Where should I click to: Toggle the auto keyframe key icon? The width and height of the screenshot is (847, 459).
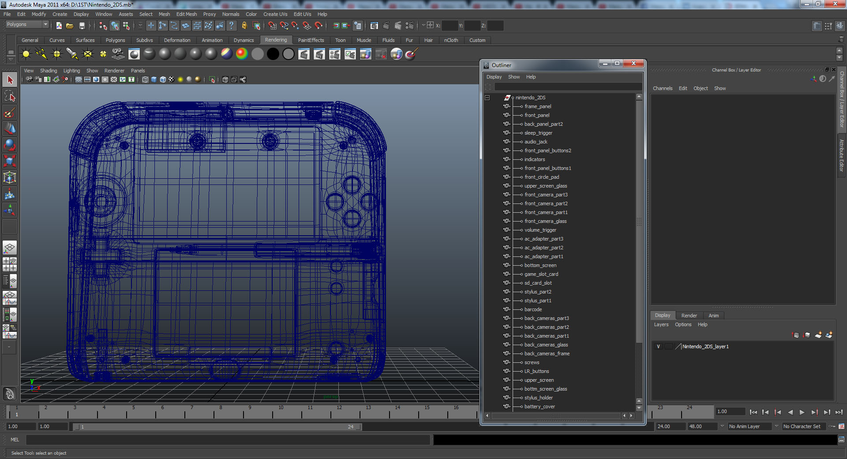click(832, 426)
